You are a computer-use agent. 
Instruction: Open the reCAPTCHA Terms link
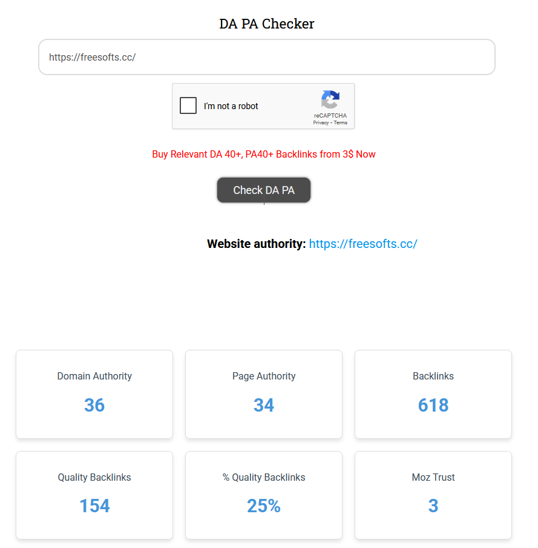click(341, 122)
